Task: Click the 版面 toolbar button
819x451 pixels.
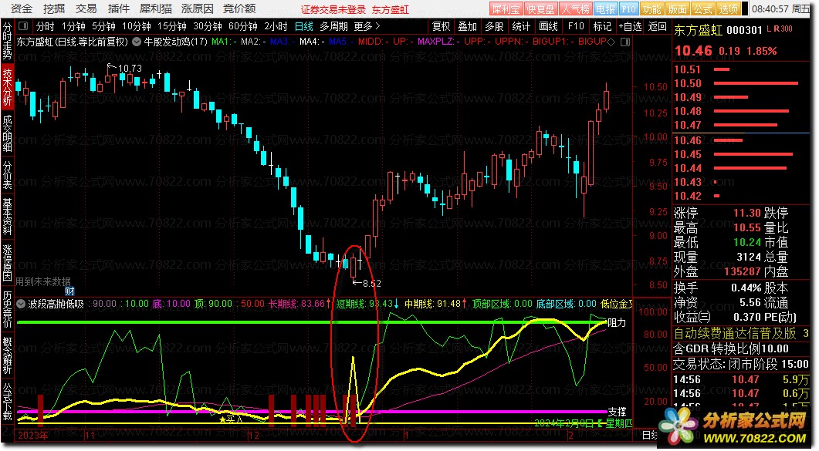Action: click(x=678, y=8)
